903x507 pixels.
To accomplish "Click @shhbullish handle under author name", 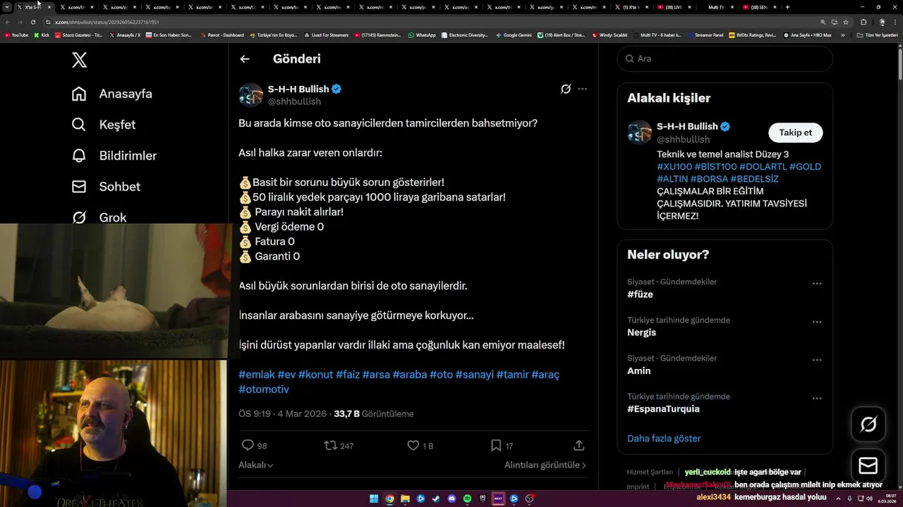I will pos(294,101).
